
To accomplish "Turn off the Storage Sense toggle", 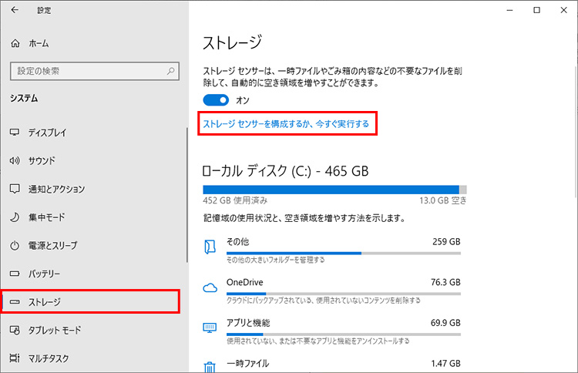I will pyautogui.click(x=217, y=100).
